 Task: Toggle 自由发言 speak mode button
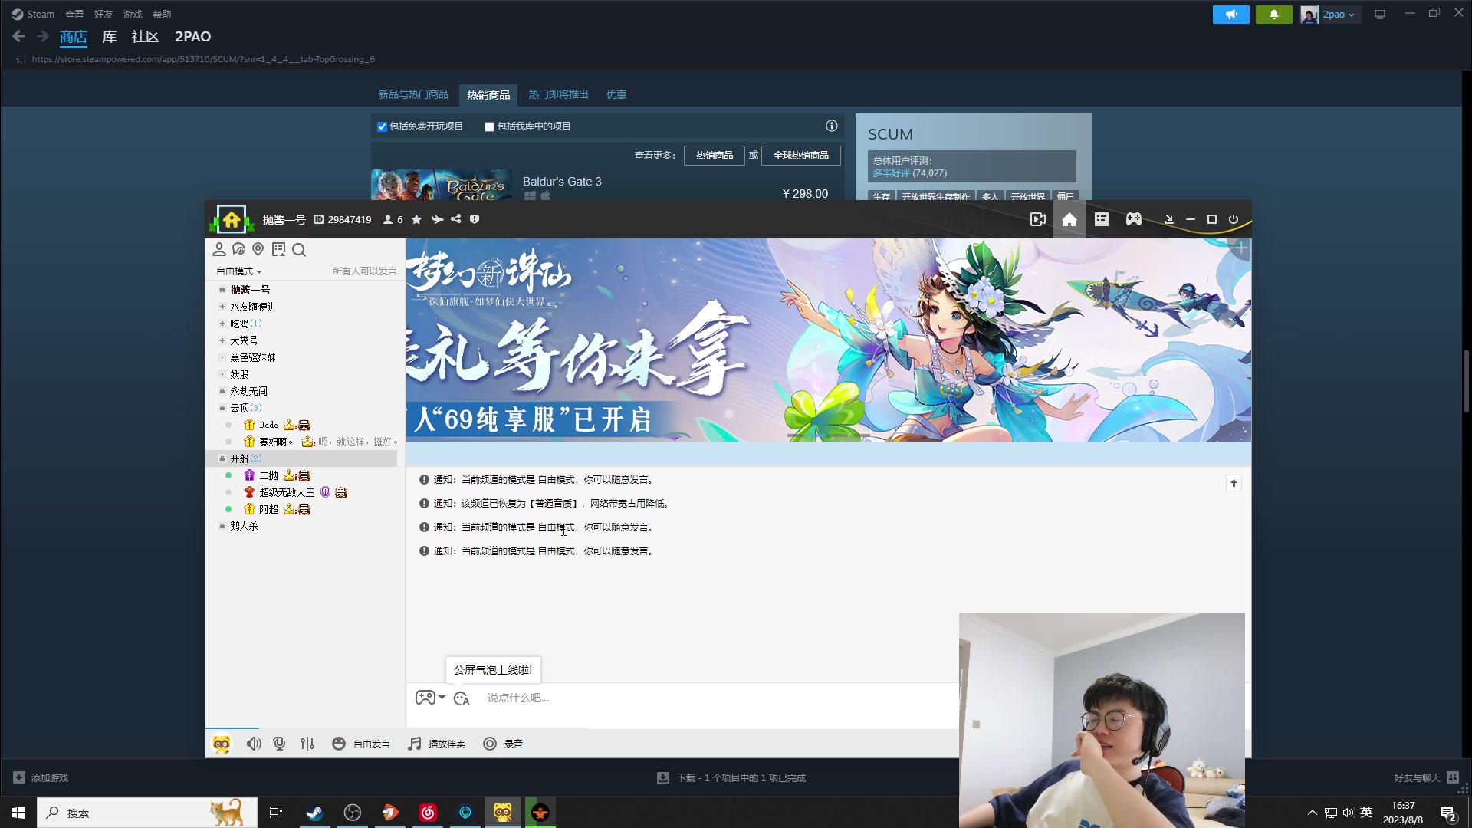(361, 744)
